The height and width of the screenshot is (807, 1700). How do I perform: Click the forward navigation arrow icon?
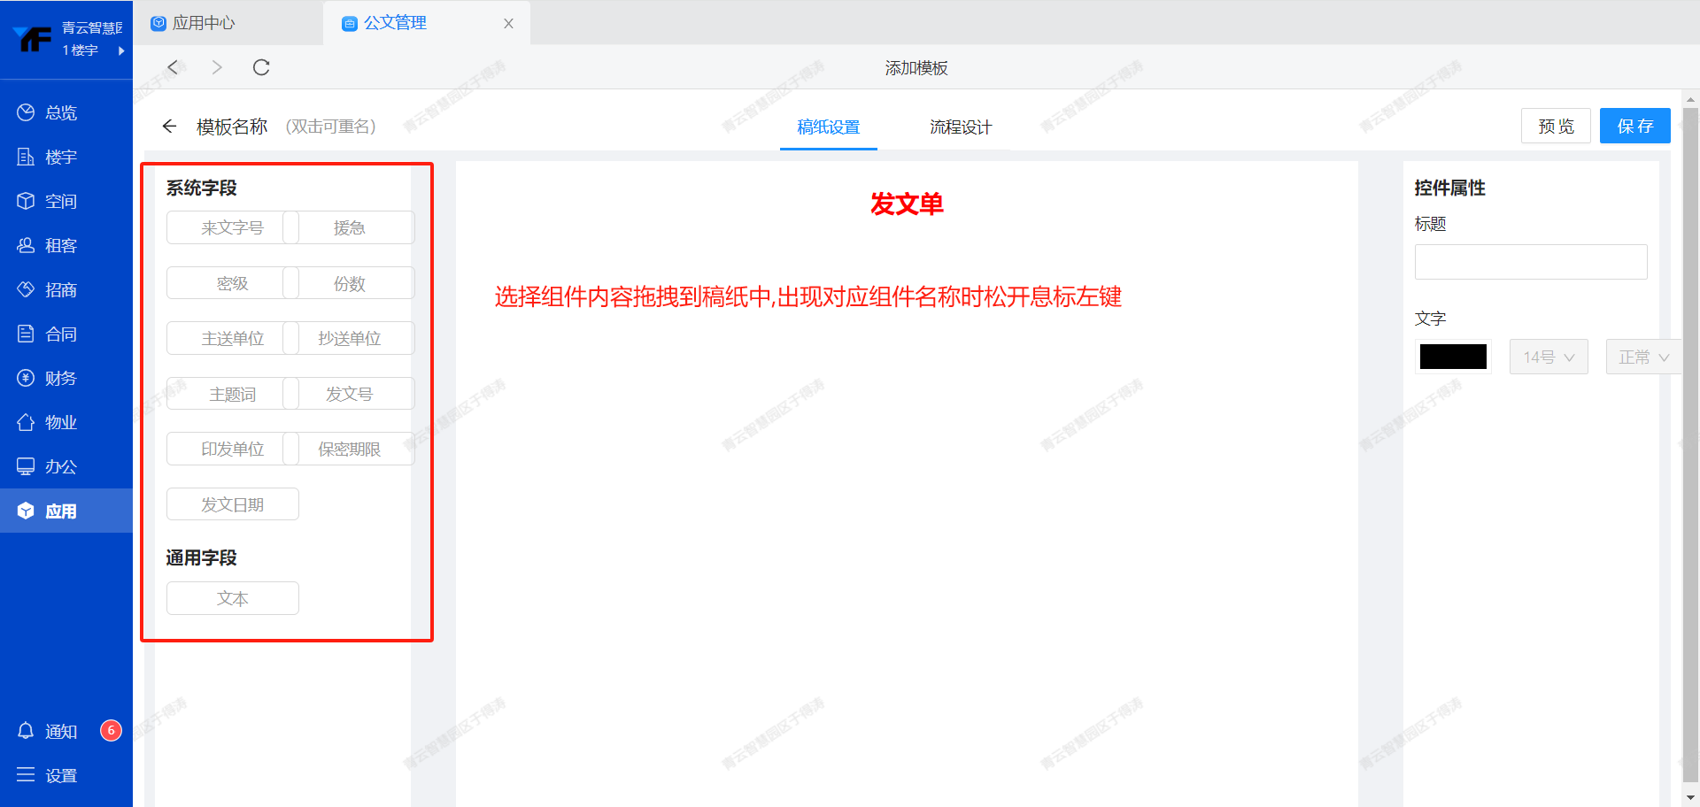217,67
